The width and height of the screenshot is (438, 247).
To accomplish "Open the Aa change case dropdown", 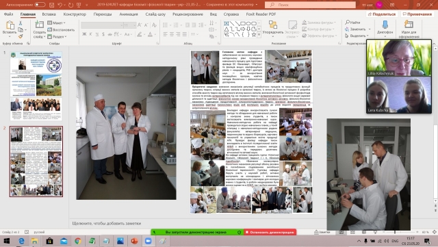I will 128,34.
